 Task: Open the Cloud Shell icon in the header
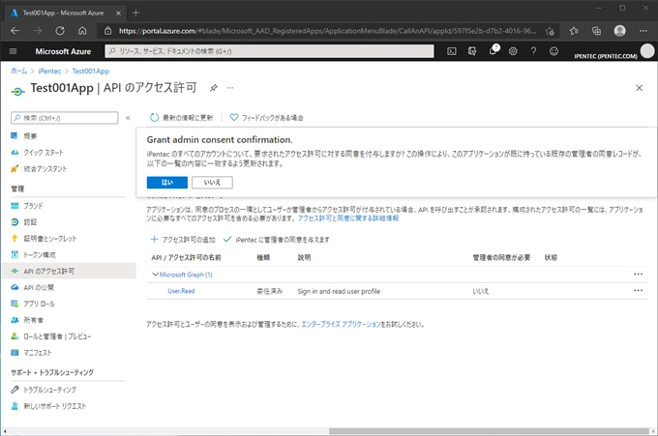pyautogui.click(x=452, y=51)
